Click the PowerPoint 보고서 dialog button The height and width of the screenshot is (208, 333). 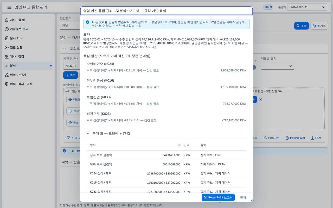coord(218,197)
